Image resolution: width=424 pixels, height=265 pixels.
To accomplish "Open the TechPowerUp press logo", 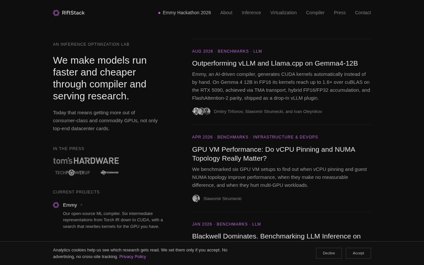I will pyautogui.click(x=72, y=173).
